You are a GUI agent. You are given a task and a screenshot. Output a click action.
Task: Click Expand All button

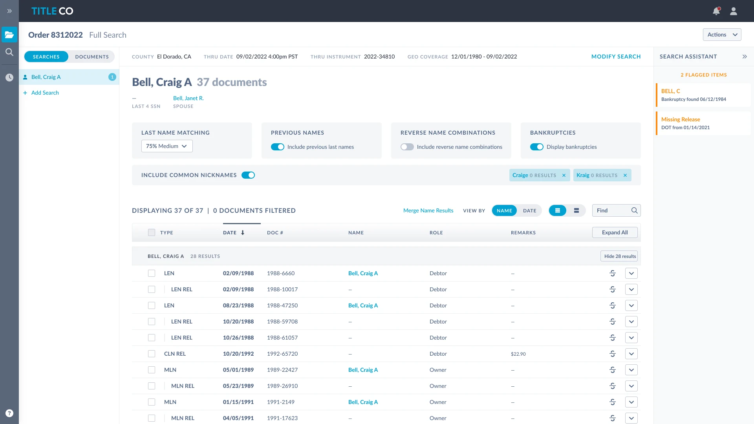click(615, 232)
